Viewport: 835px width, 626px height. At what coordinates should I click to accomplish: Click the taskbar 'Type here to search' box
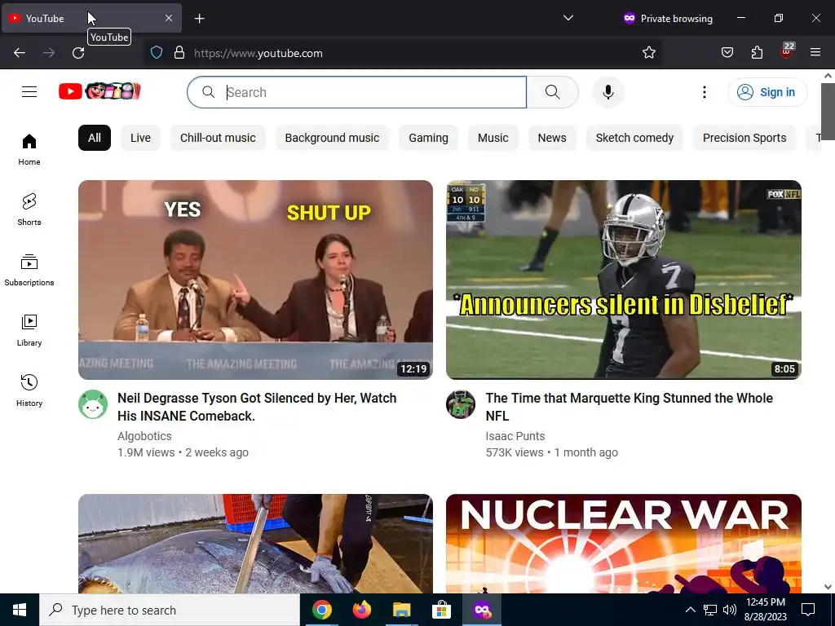(x=170, y=610)
